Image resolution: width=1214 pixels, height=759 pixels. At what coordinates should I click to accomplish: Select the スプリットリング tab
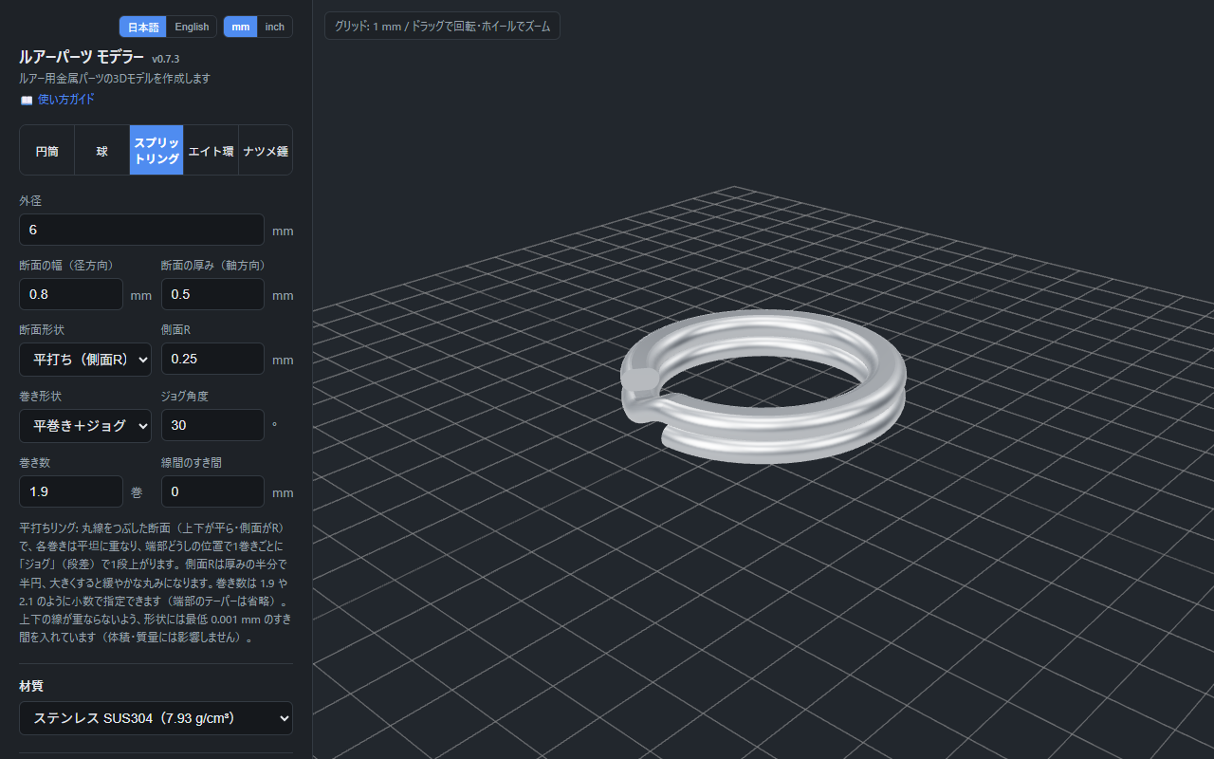[x=156, y=151]
